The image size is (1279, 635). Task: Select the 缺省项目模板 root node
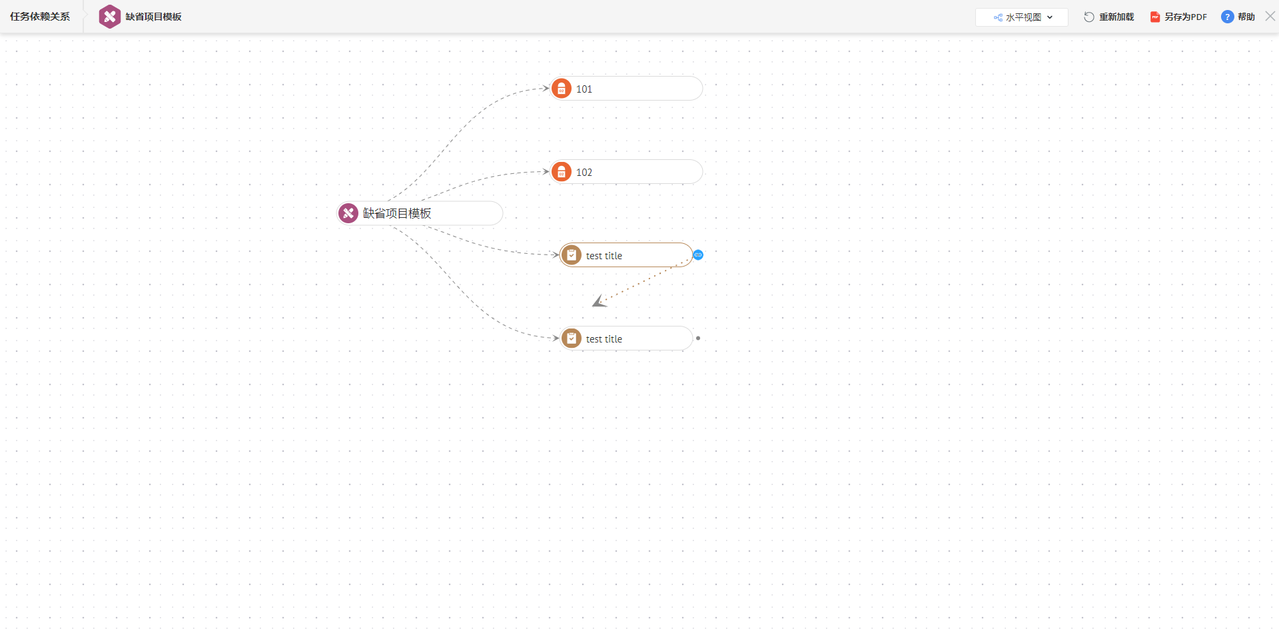(420, 213)
